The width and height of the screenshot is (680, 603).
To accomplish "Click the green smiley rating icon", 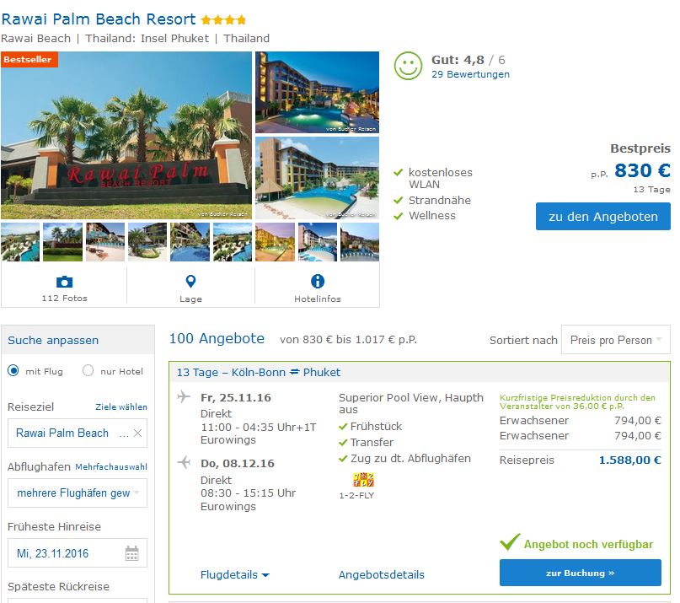I will (x=408, y=66).
